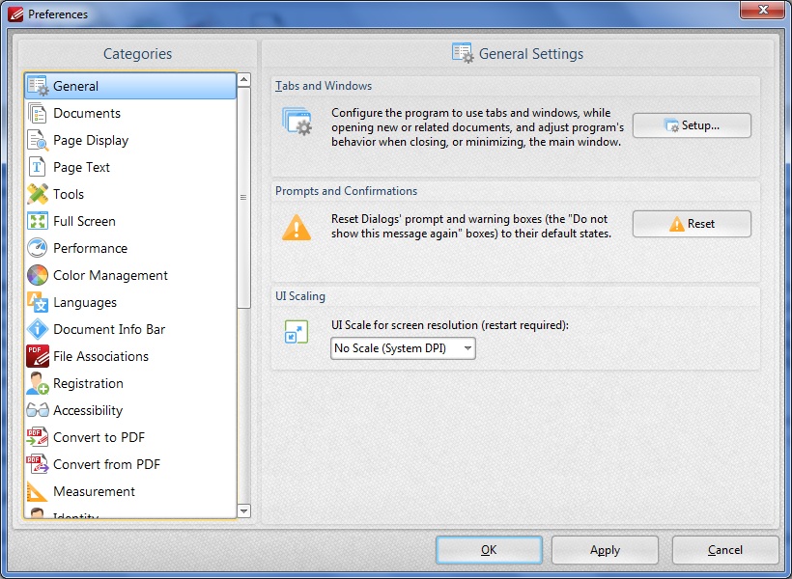The height and width of the screenshot is (579, 792).
Task: Open the Page Display category icon
Action: click(x=36, y=140)
